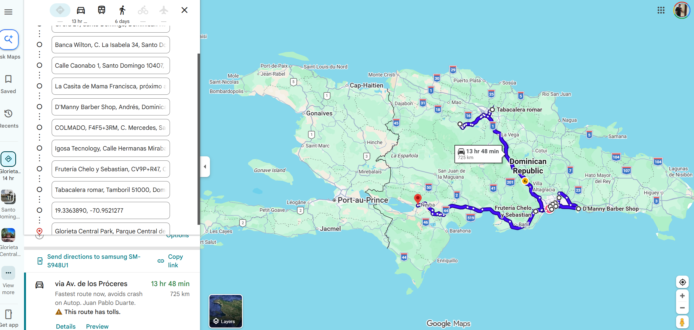Edit Glorieta Central Park destination field
This screenshot has height=330, width=694.
click(111, 229)
